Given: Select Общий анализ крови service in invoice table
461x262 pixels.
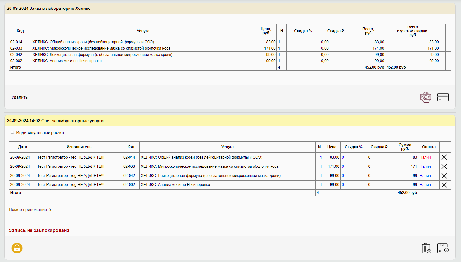Looking at the screenshot, I should 202,157.
